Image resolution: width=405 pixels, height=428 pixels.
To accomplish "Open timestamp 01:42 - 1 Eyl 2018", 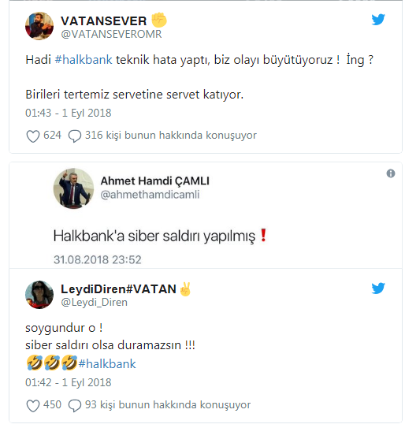I will point(69,382).
